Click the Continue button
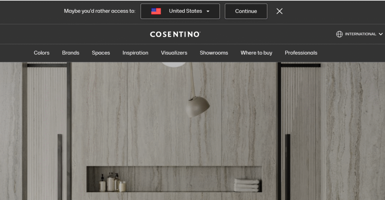This screenshot has width=385, height=200. (x=246, y=11)
